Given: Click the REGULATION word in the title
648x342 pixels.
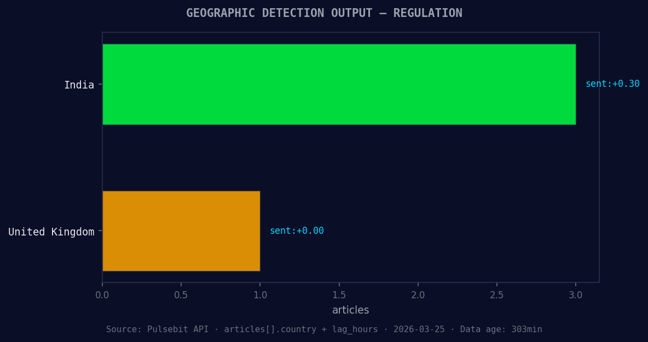Looking at the screenshot, I should [x=427, y=13].
